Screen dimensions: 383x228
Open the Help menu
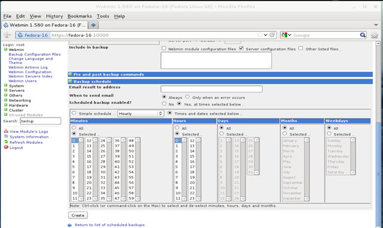click(119, 16)
